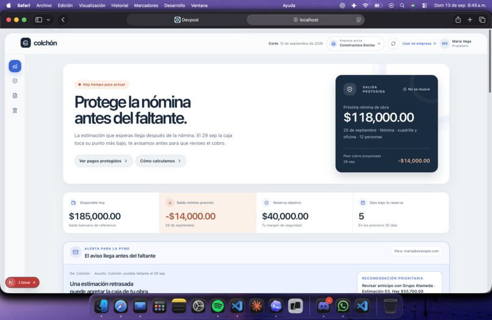492x320 pixels.
Task: Switch to the Devpost tab
Action: point(186,20)
